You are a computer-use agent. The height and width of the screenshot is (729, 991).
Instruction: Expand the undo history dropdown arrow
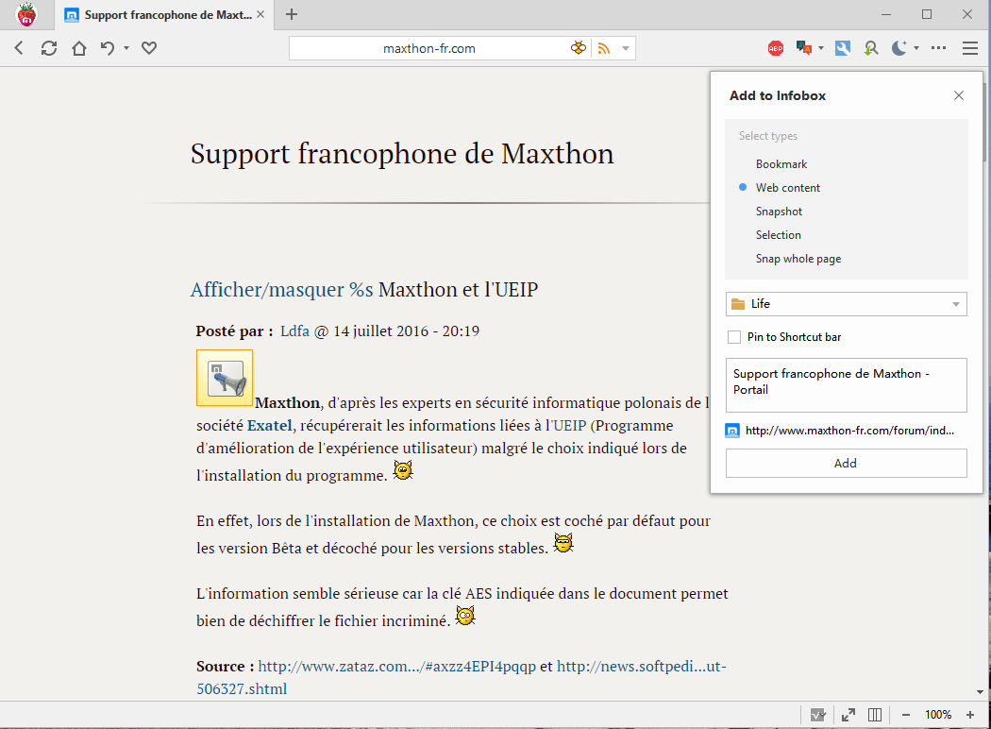point(126,48)
